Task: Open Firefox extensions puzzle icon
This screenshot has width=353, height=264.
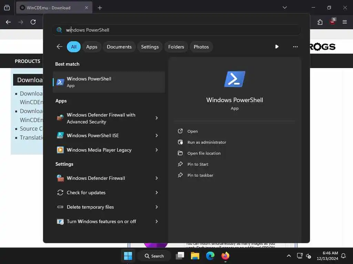Action: [320, 22]
